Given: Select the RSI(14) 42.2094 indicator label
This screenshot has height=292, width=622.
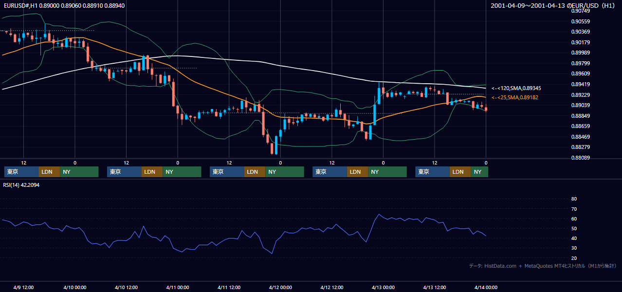Looking at the screenshot, I should tap(21, 185).
